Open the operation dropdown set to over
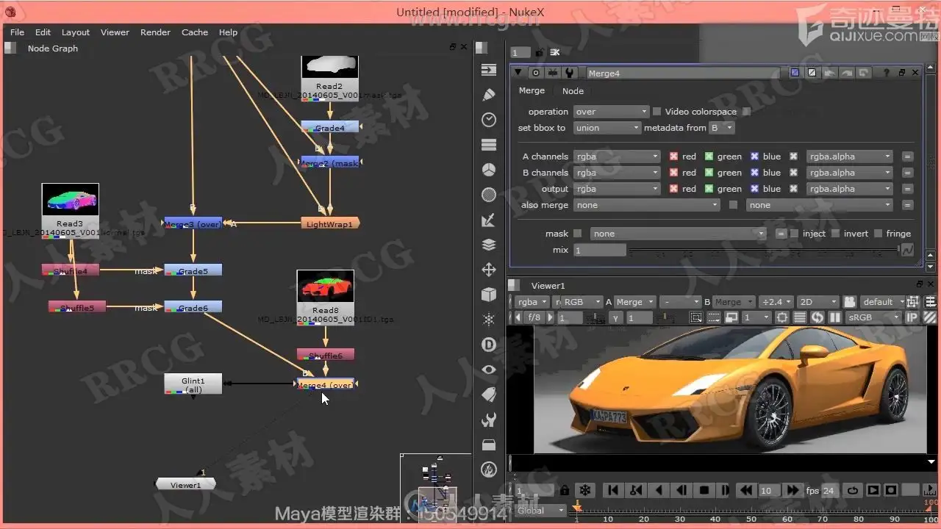This screenshot has width=941, height=529. (611, 112)
